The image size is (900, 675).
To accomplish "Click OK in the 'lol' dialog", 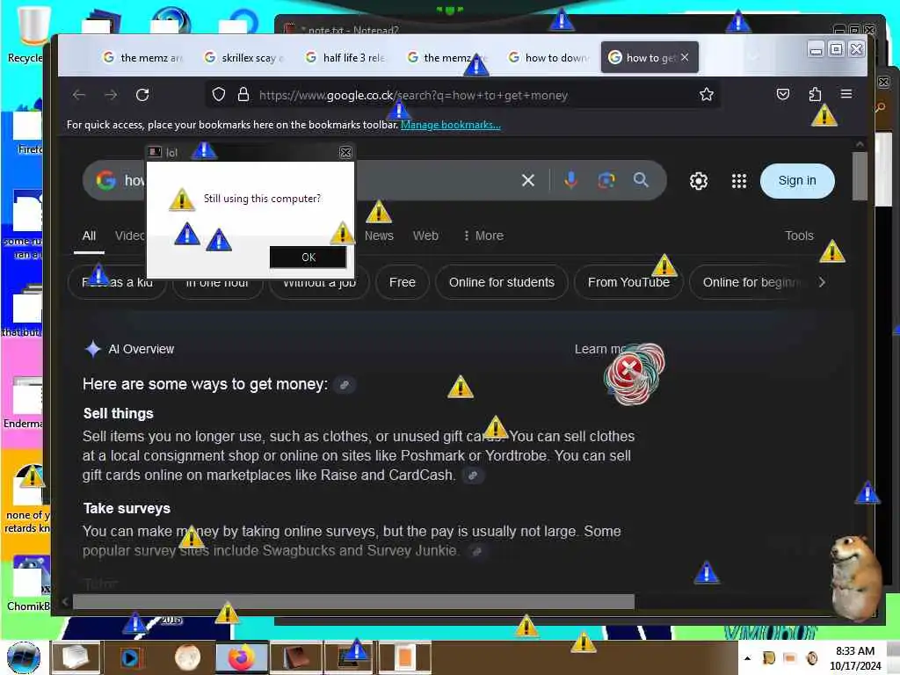I will click(308, 258).
